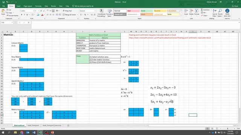The image size is (241, 135).
Task: Expand the cell styles gallery
Action: click(181, 15)
